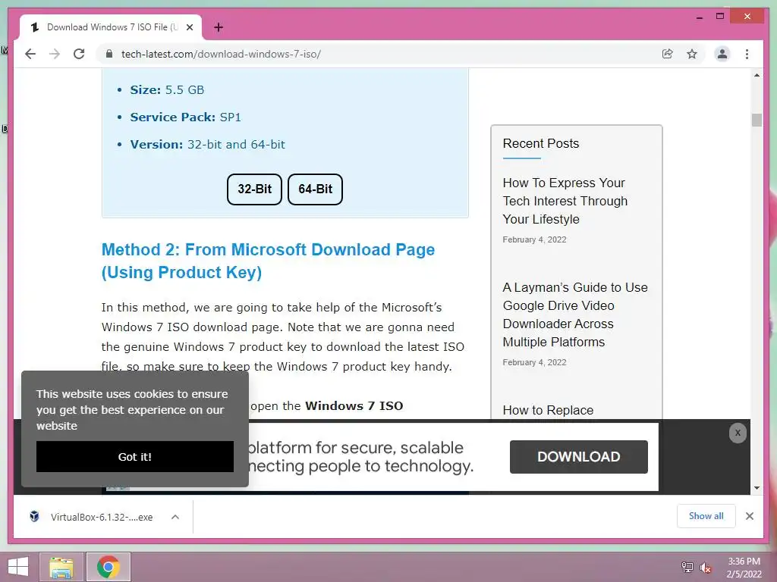Reload the current page
Viewport: 777px width, 582px height.
[79, 54]
